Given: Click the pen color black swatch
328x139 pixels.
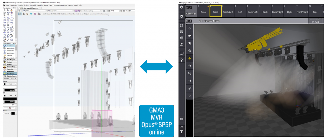Looking at the screenshot, I should (10, 99).
